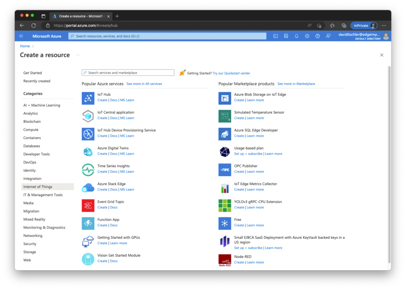Click the YOLOv3 gRPC-CPU Extension icon
Screen dimensions: 406x290
coord(225,205)
